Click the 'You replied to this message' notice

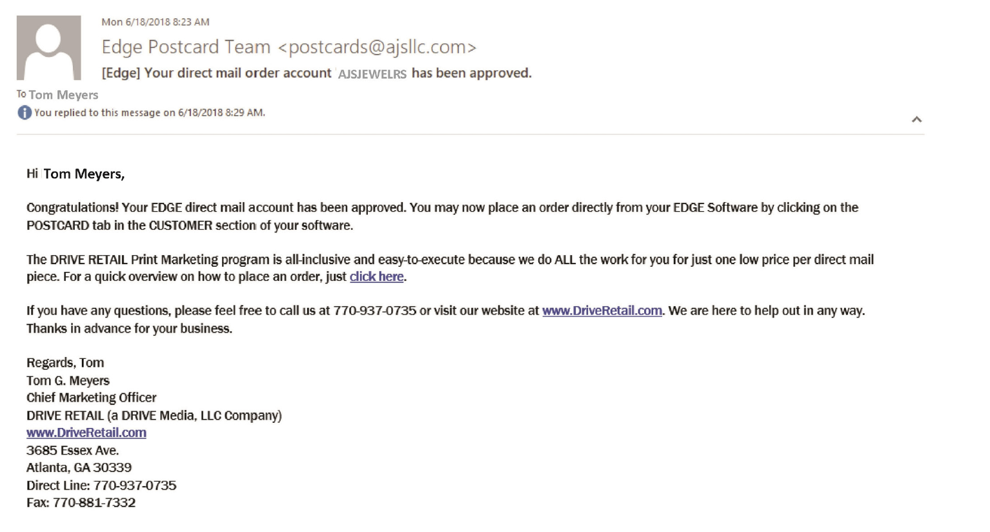(150, 112)
